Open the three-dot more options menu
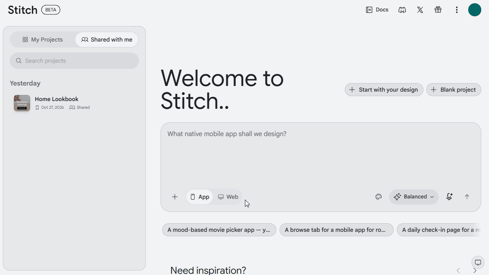Image resolution: width=489 pixels, height=275 pixels. pos(457,10)
